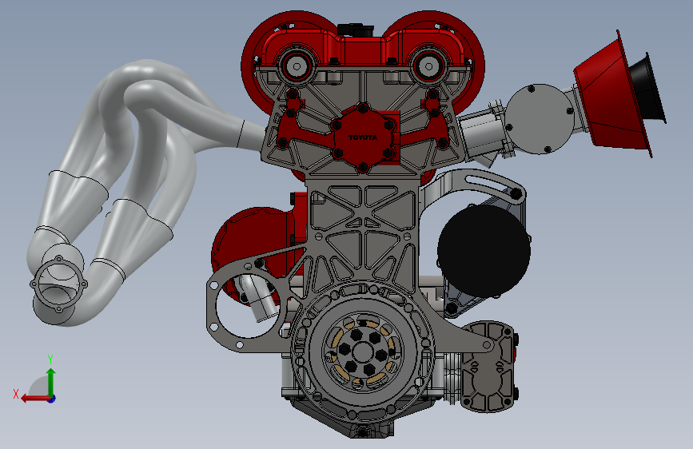
Task: Select the black sensor atop the valve cover
Action: click(356, 30)
